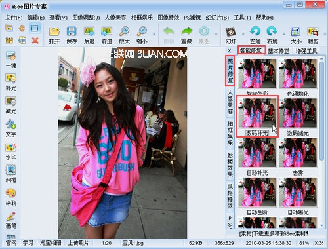
Task: Select 相框娱乐 vertical tab
Action: coord(230,133)
